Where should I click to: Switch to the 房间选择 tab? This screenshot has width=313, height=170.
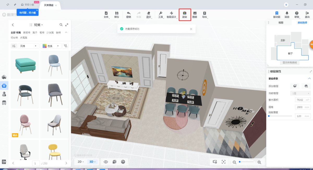302,23
